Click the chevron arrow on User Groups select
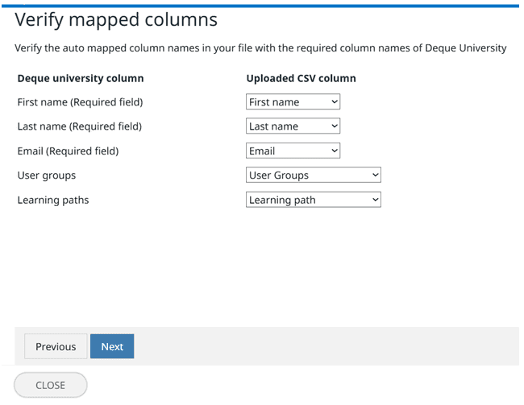This screenshot has width=524, height=405. [x=375, y=175]
